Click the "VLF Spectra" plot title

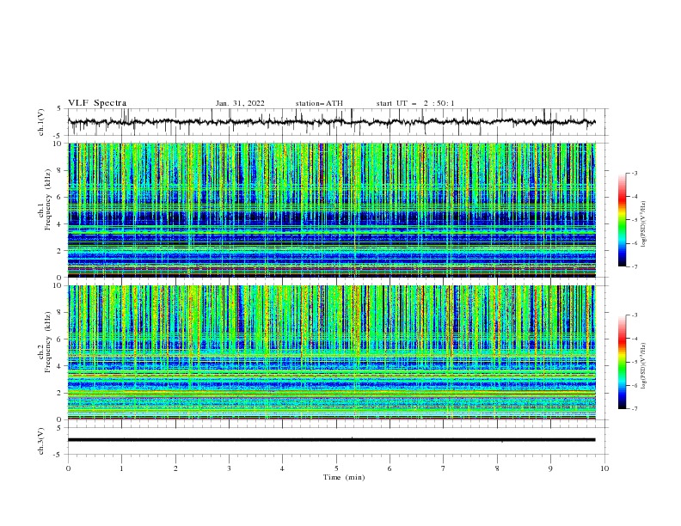pyautogui.click(x=97, y=103)
